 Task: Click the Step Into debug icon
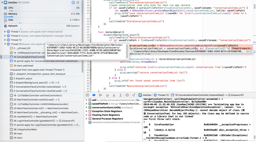coord(114,95)
